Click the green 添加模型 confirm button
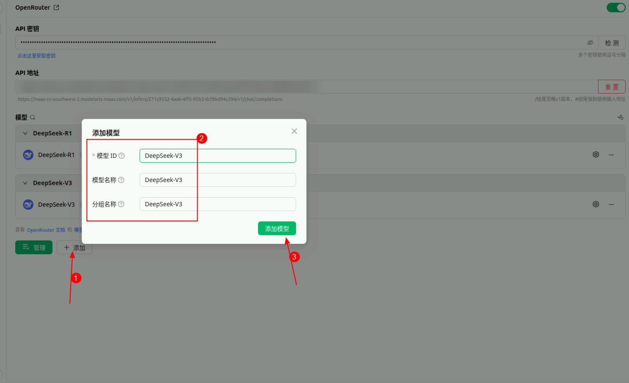This screenshot has width=629, height=383. (x=277, y=229)
